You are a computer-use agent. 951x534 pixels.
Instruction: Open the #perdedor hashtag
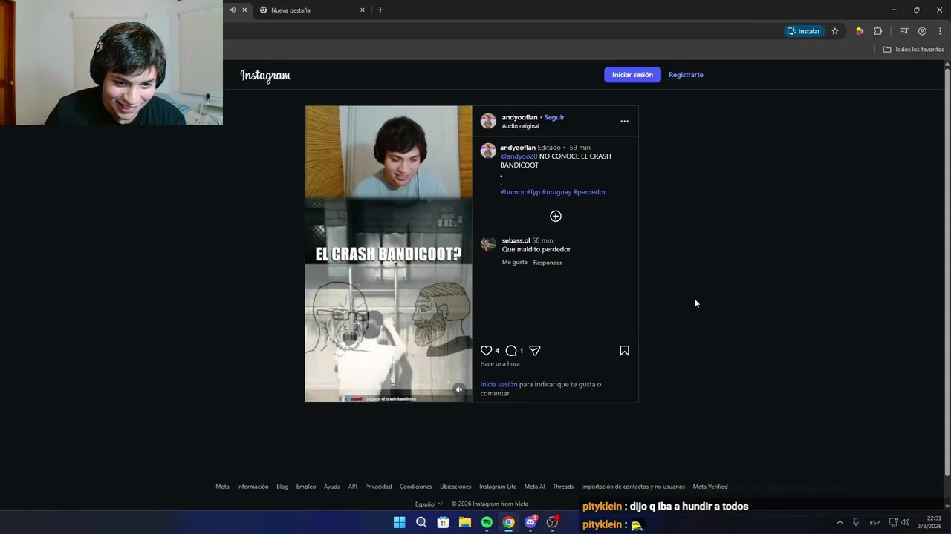(589, 192)
